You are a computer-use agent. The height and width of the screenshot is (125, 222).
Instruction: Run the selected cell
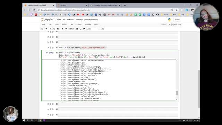pyautogui.click(x=72, y=29)
